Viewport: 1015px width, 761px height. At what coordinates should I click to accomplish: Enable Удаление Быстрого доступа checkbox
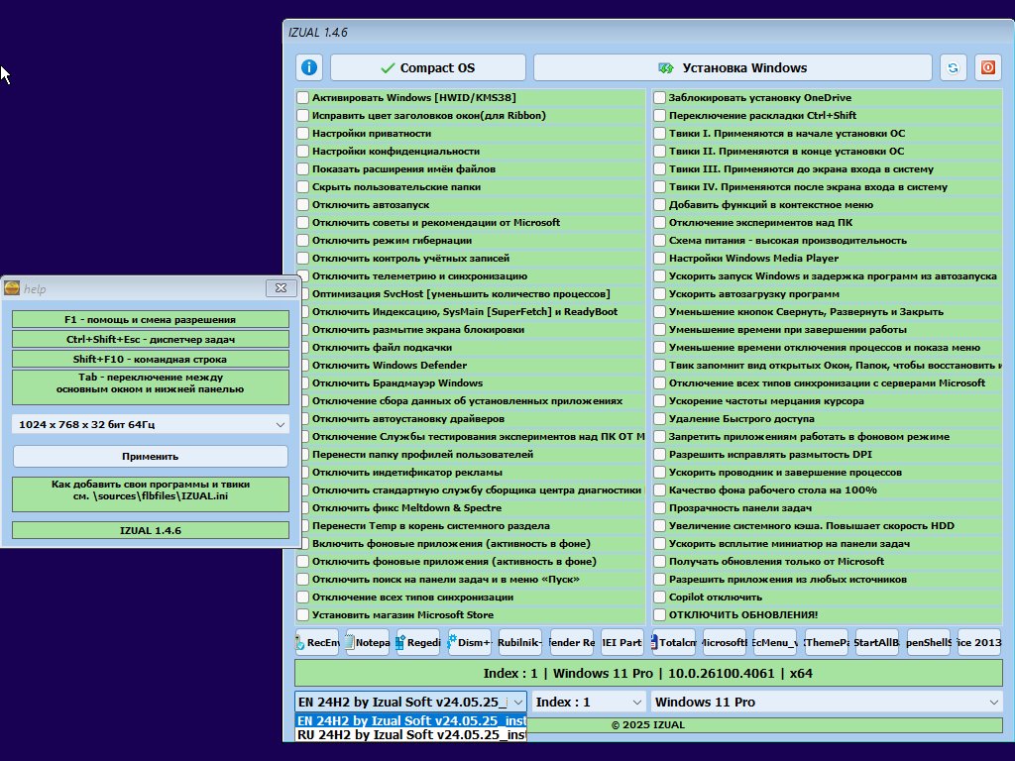659,419
